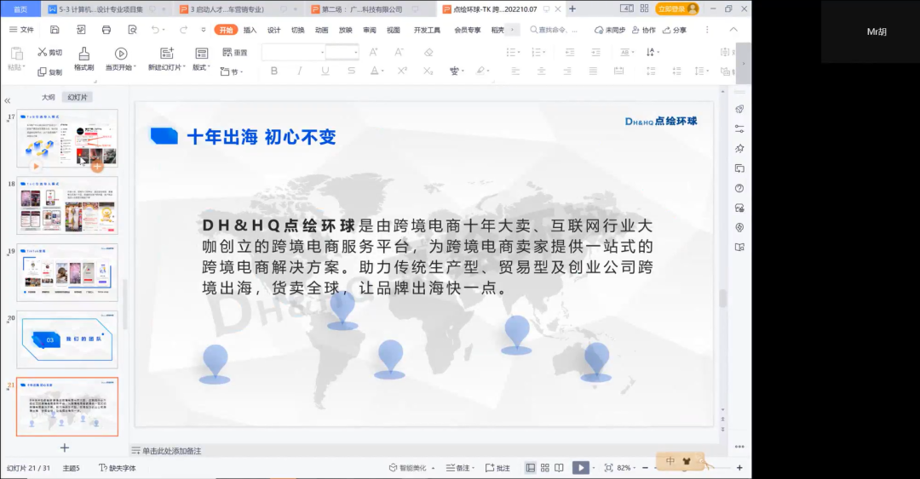Toggle Underline formatting

pos(325,71)
